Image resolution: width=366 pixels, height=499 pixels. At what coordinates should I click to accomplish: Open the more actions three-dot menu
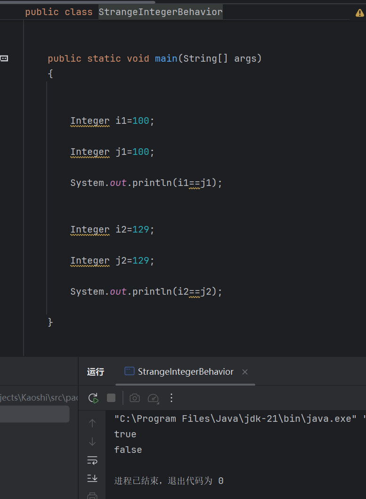tap(171, 398)
